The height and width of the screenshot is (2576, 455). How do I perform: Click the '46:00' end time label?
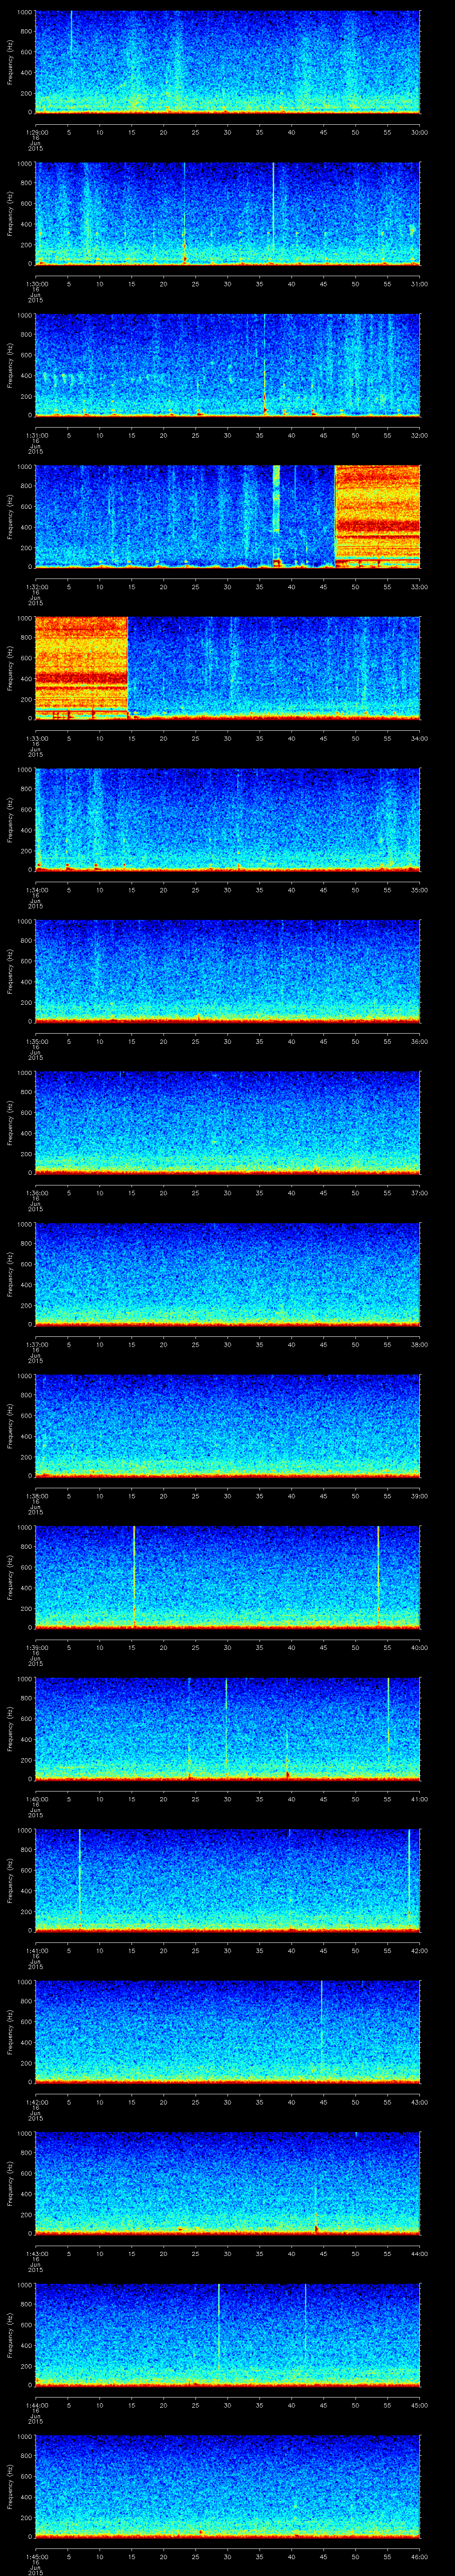[x=420, y=2556]
